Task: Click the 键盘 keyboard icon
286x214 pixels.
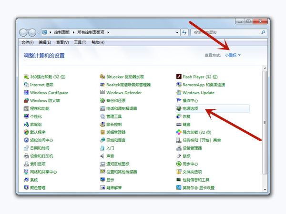Action: [x=179, y=124]
